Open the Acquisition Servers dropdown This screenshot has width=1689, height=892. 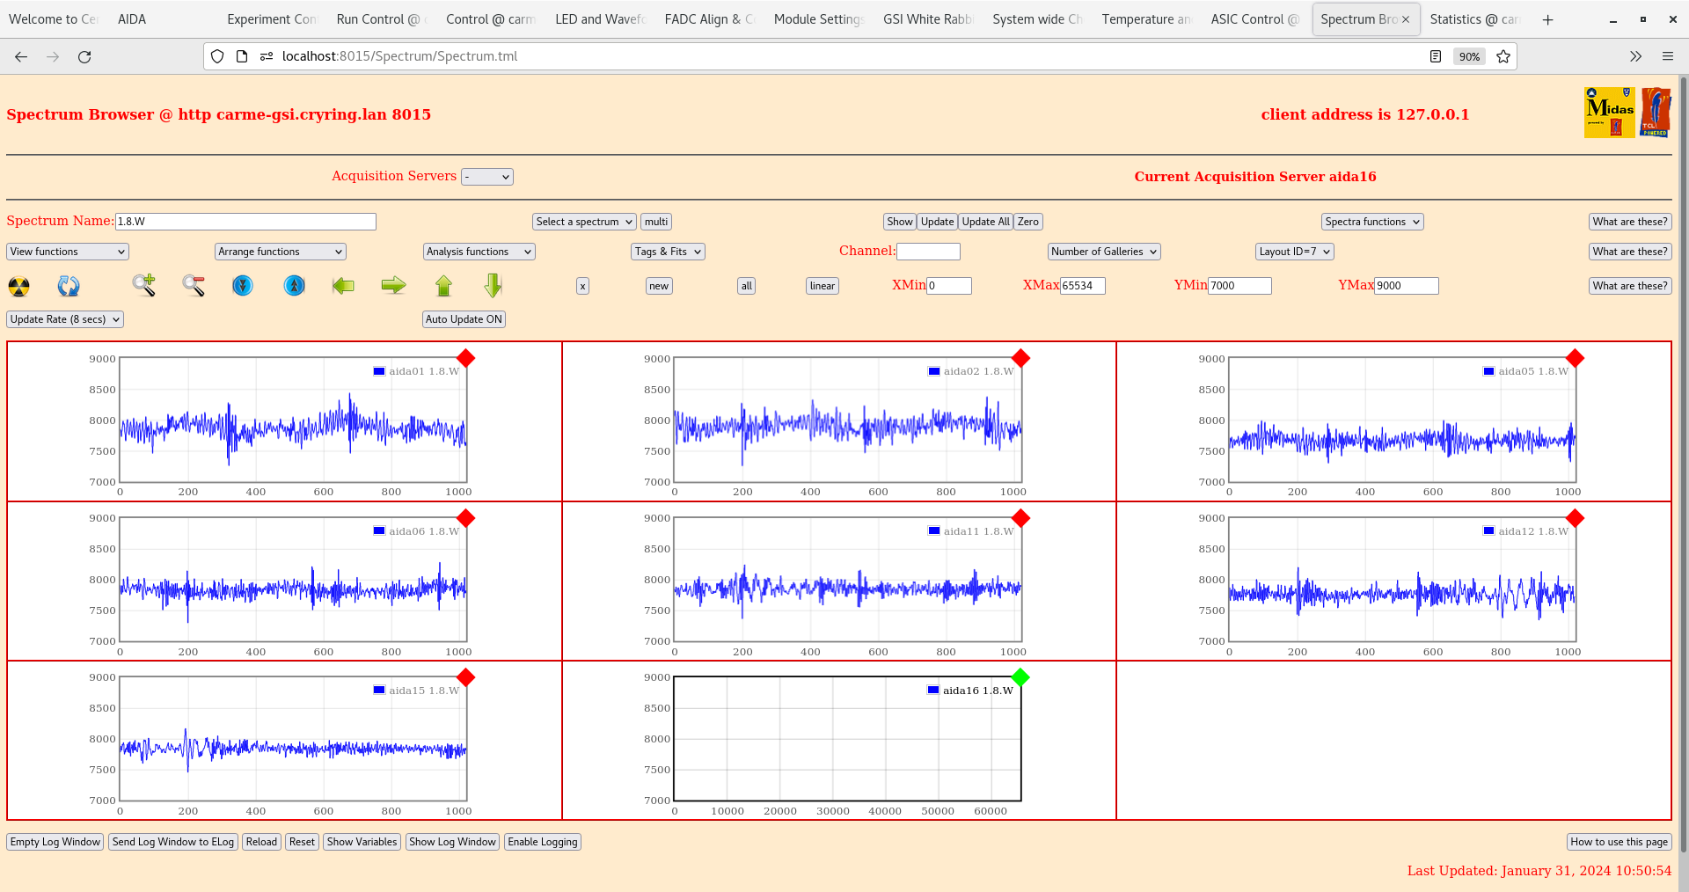[487, 177]
